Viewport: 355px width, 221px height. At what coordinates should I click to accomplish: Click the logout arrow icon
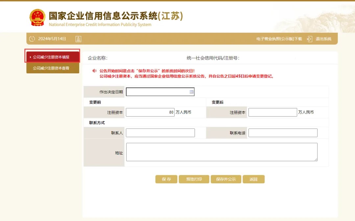click(x=309, y=39)
